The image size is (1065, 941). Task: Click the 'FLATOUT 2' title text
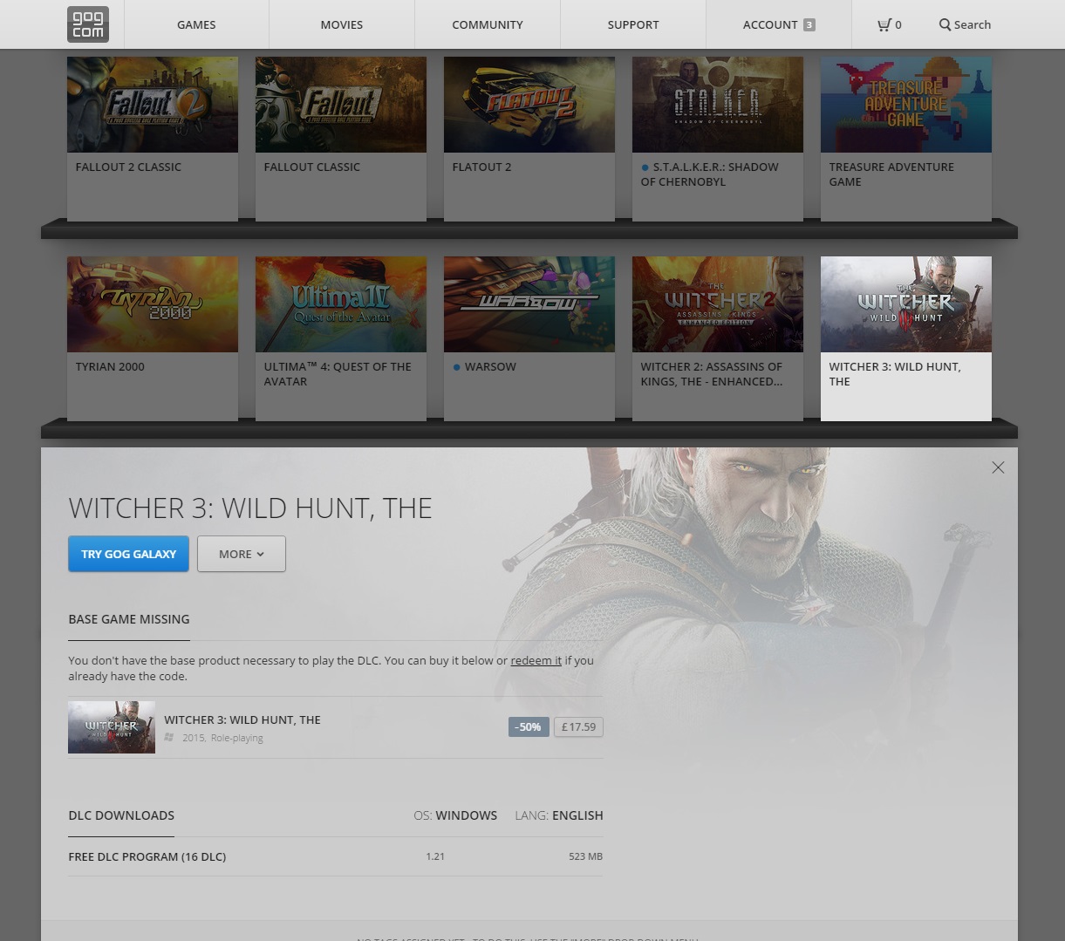(481, 167)
